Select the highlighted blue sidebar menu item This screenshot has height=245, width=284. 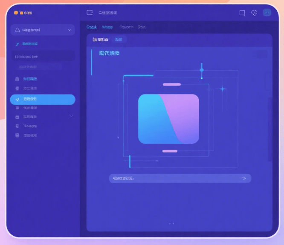pos(43,100)
